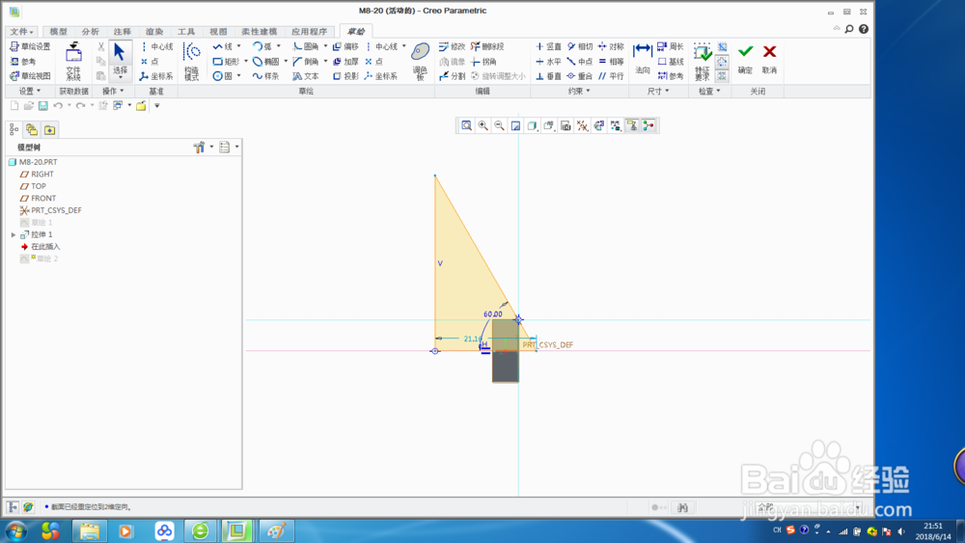Switch to the 模型 ribbon tab
Image resolution: width=965 pixels, height=543 pixels.
coord(59,32)
